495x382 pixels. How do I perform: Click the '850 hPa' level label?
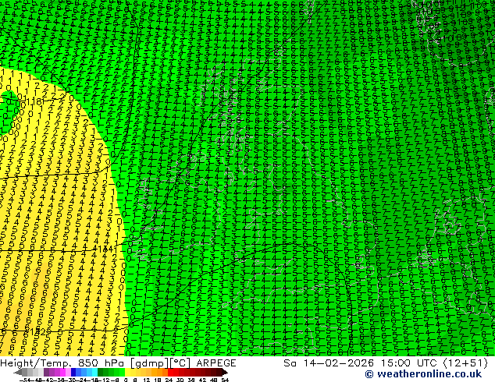[x=102, y=363]
